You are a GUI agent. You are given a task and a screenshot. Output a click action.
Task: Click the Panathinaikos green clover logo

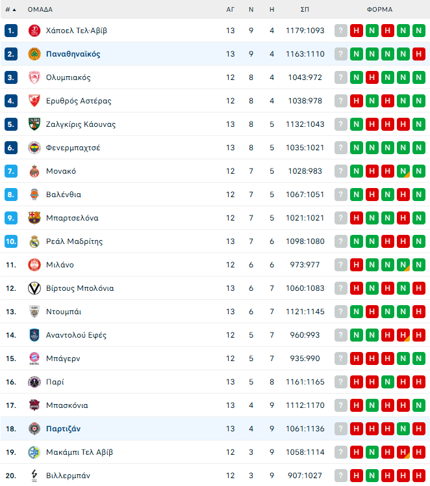click(34, 54)
